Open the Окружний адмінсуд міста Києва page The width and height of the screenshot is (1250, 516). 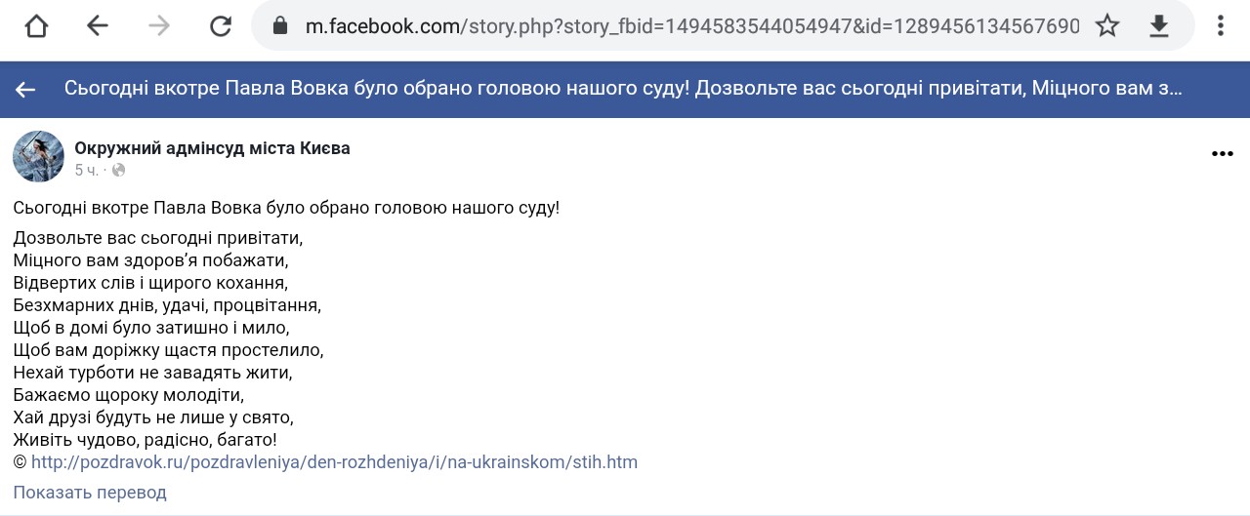pos(212,148)
